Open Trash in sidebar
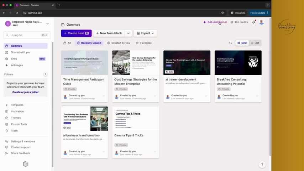 point(26,131)
